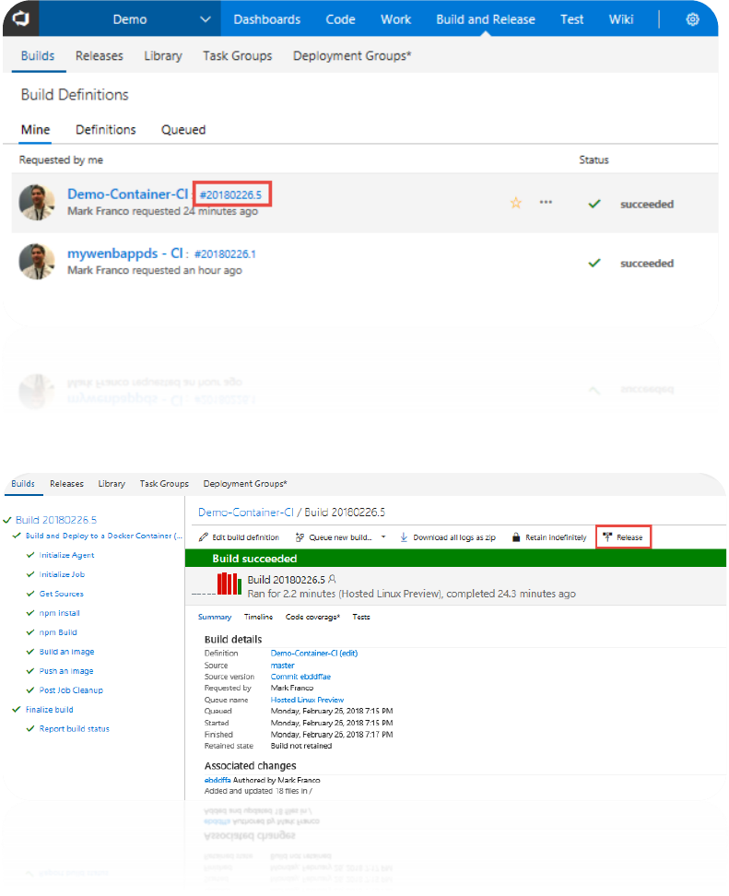Open the Commit ebddffae link
729x896 pixels.
point(300,677)
